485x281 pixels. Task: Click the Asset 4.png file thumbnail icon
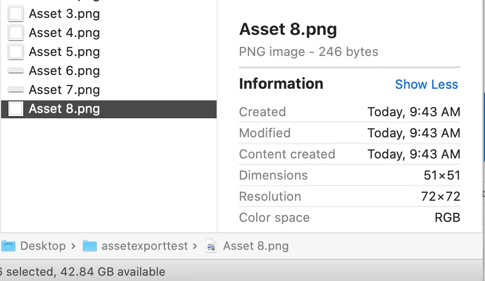16,33
